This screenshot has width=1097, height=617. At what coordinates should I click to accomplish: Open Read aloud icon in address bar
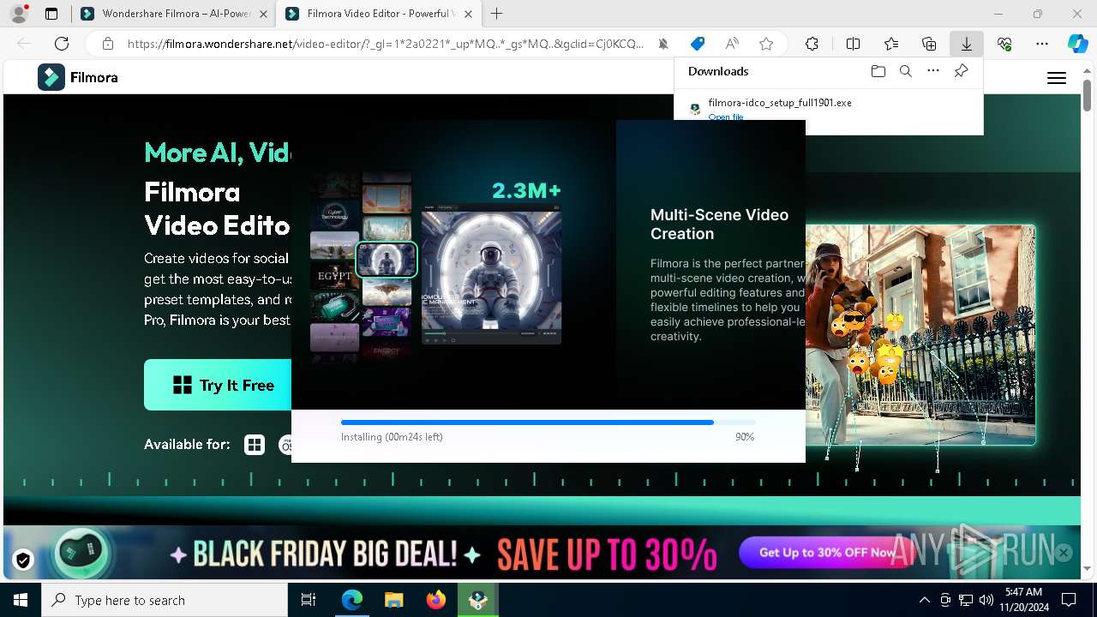732,44
